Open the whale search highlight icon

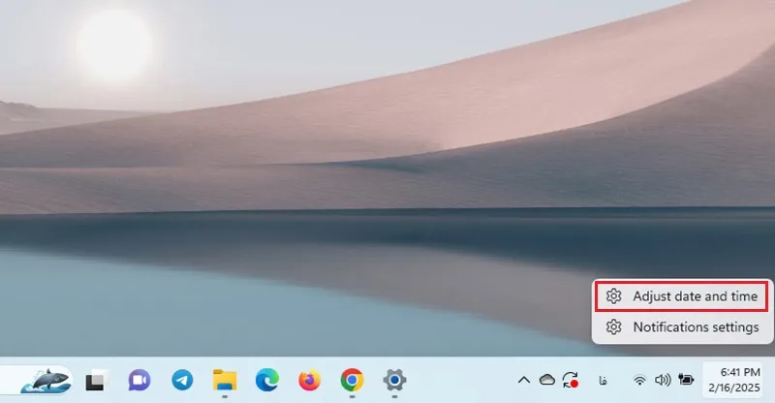[x=46, y=381]
